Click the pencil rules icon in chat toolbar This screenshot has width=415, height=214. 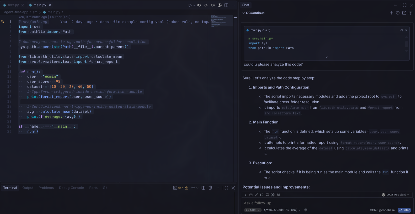[x=256, y=195]
